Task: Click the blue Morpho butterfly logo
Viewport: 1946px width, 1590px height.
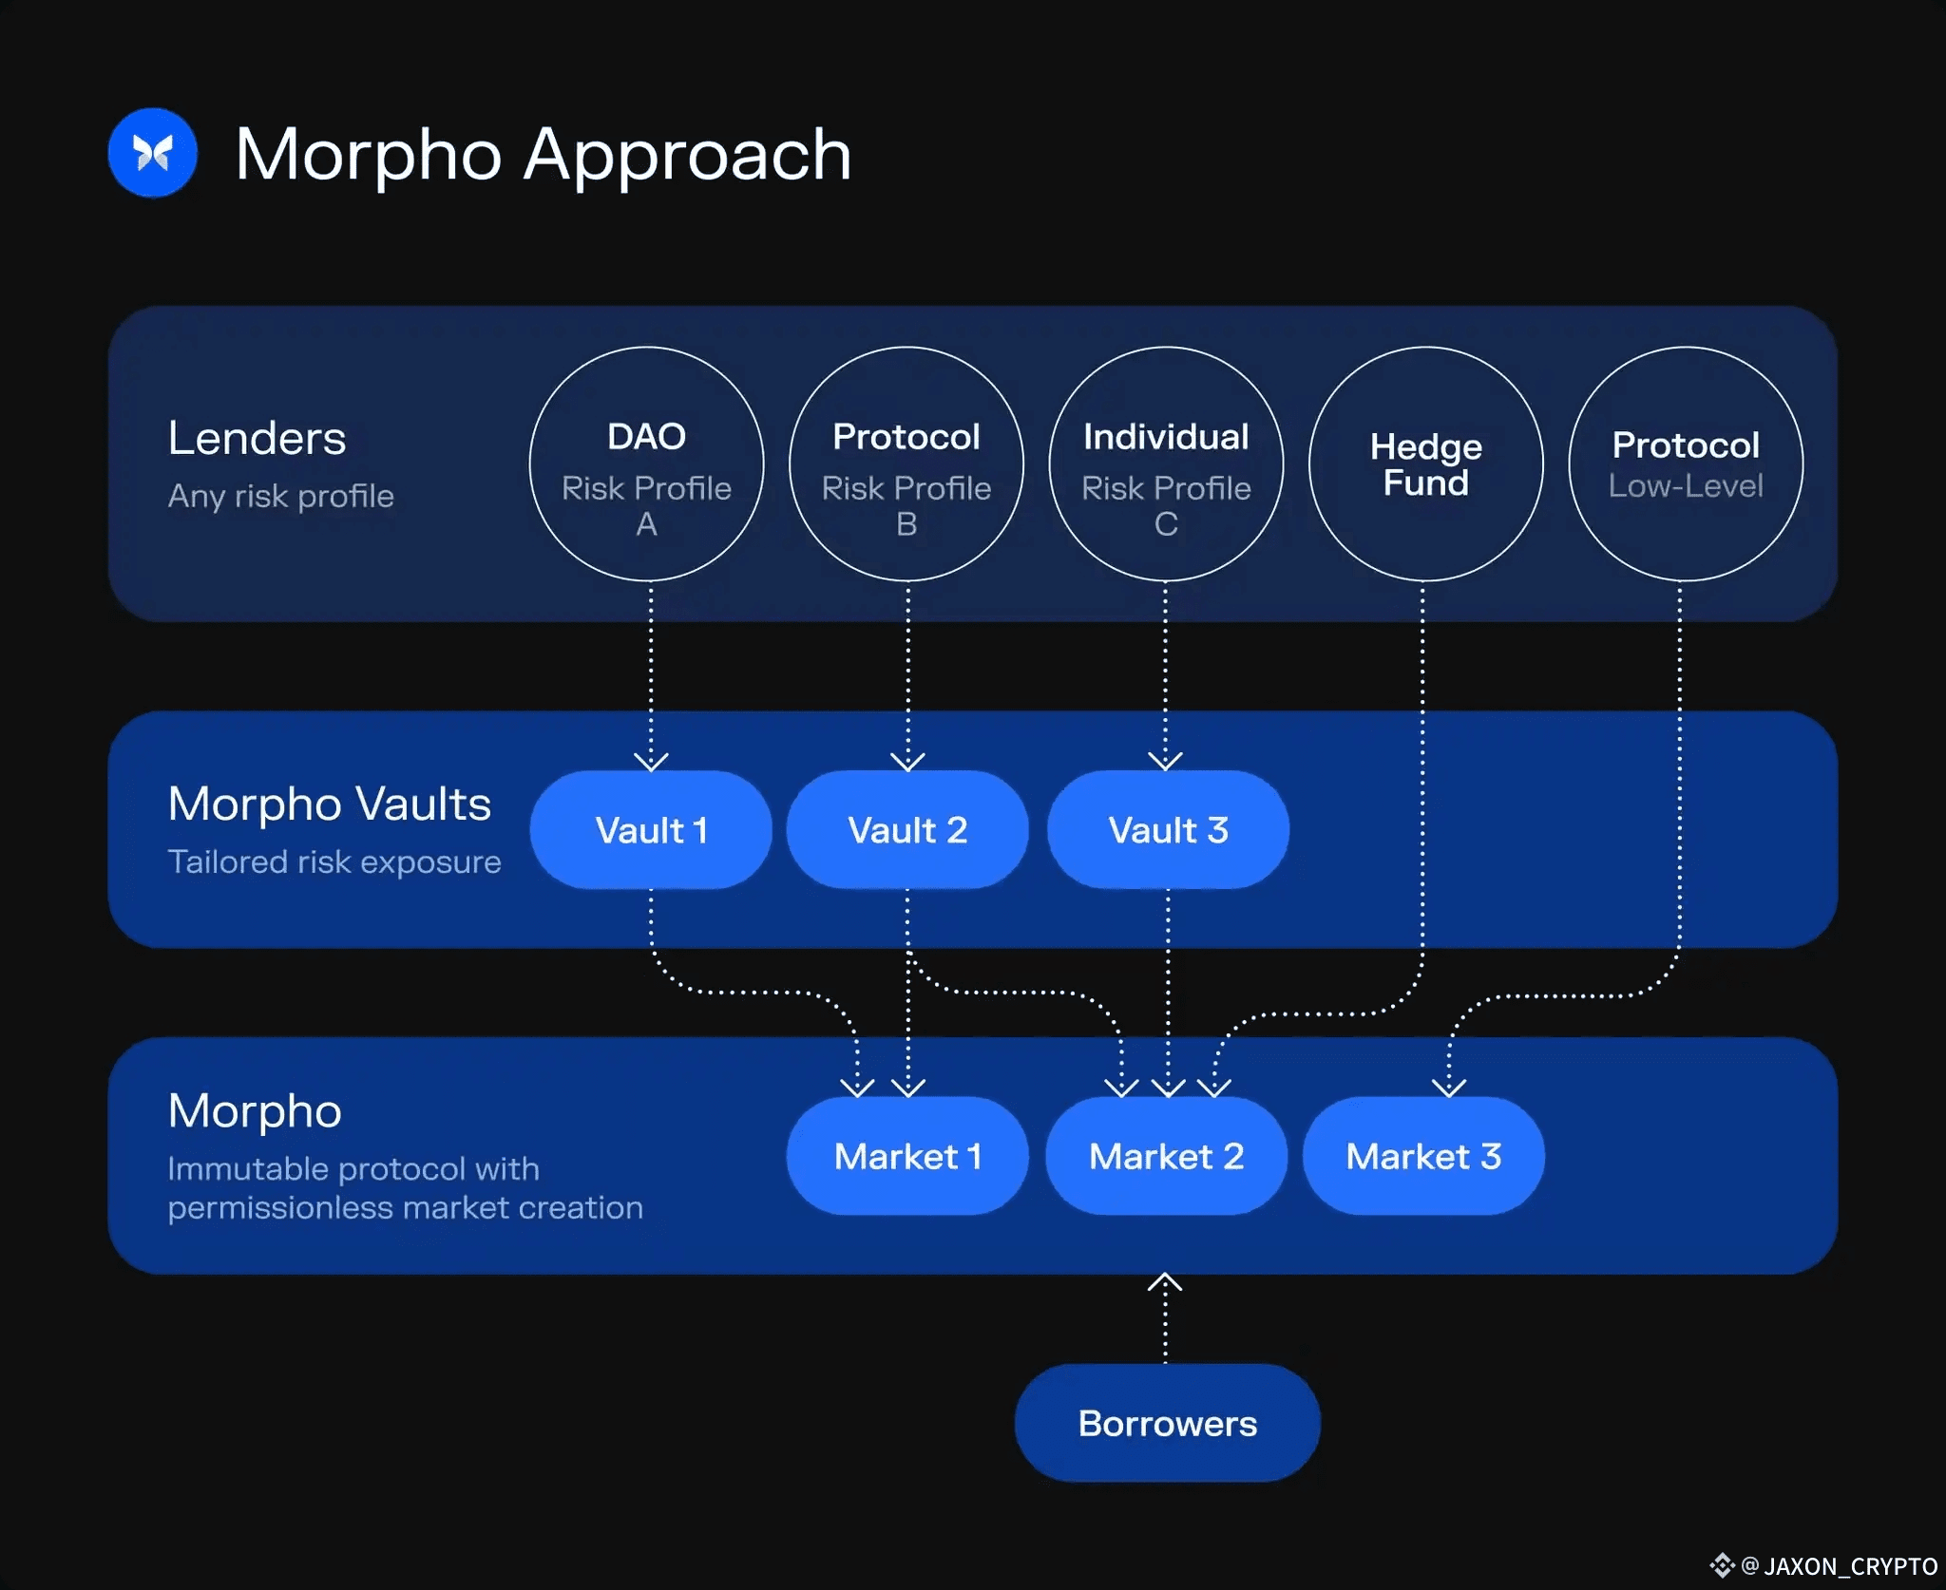Action: click(x=152, y=153)
